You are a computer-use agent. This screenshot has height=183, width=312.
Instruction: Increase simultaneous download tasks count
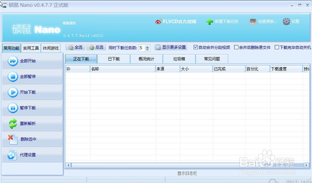coord(147,47)
